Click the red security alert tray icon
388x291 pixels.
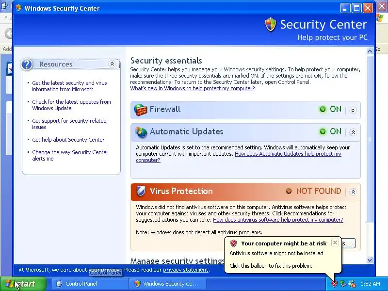point(334,284)
